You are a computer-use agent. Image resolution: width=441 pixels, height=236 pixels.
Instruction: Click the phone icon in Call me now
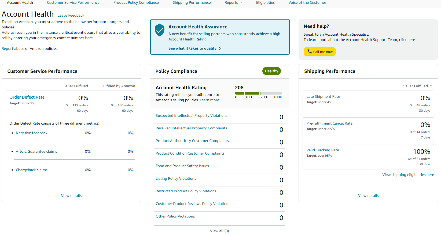pos(309,51)
